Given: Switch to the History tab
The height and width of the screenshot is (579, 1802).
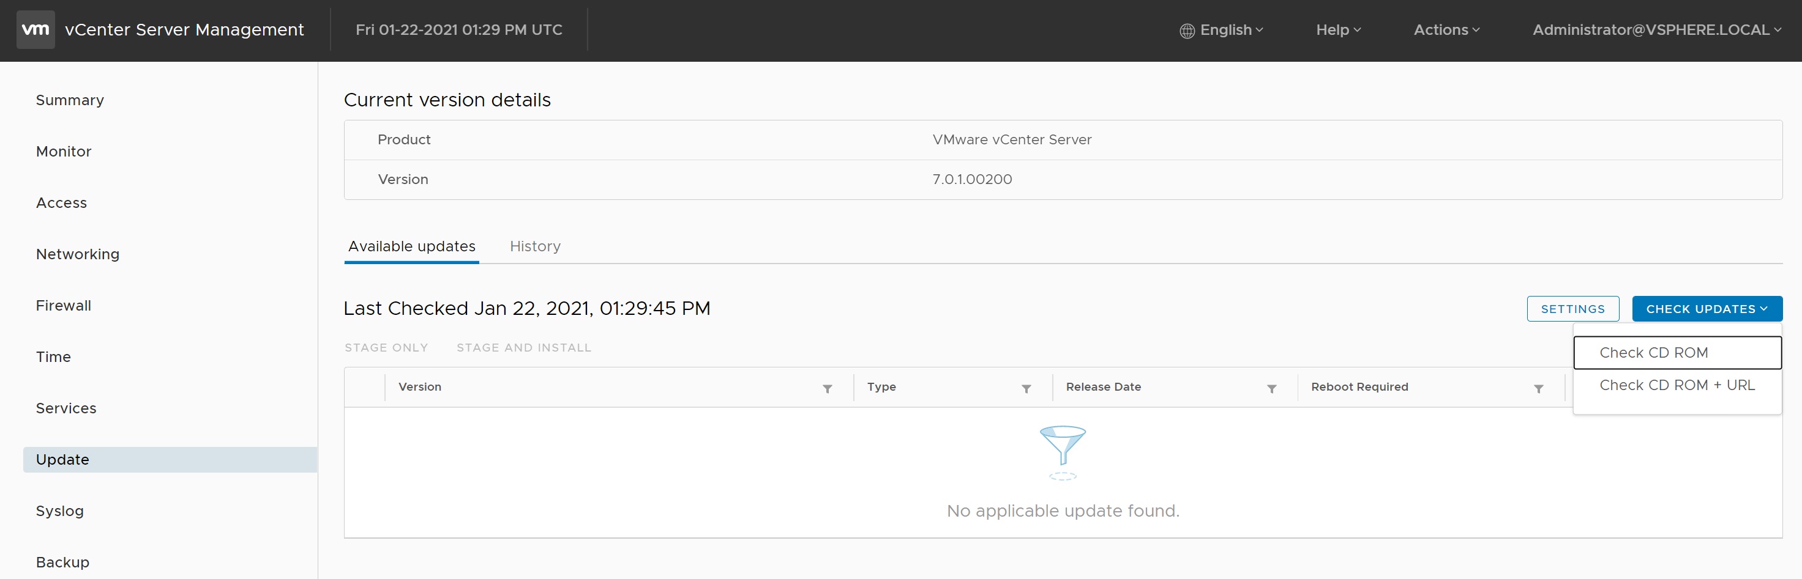Looking at the screenshot, I should 534,246.
